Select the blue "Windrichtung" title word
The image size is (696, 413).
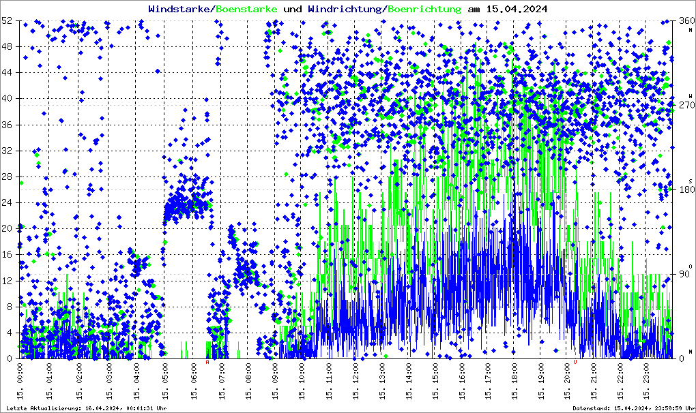345,9
